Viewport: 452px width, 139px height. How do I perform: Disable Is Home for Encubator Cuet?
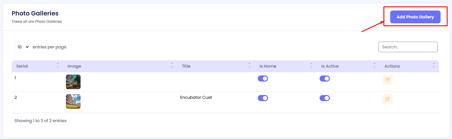(263, 98)
